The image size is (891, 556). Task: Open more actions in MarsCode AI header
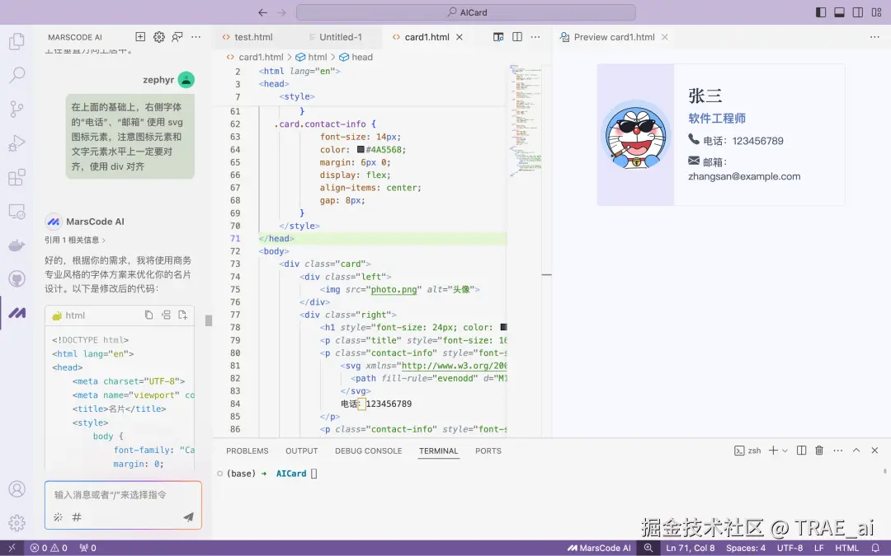pos(196,37)
